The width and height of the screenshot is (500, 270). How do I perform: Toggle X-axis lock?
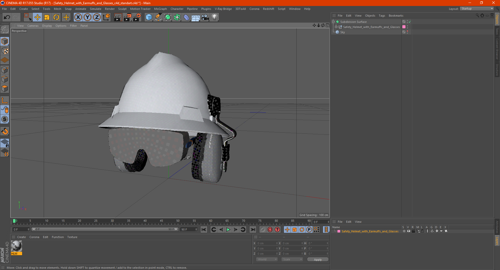pos(78,17)
